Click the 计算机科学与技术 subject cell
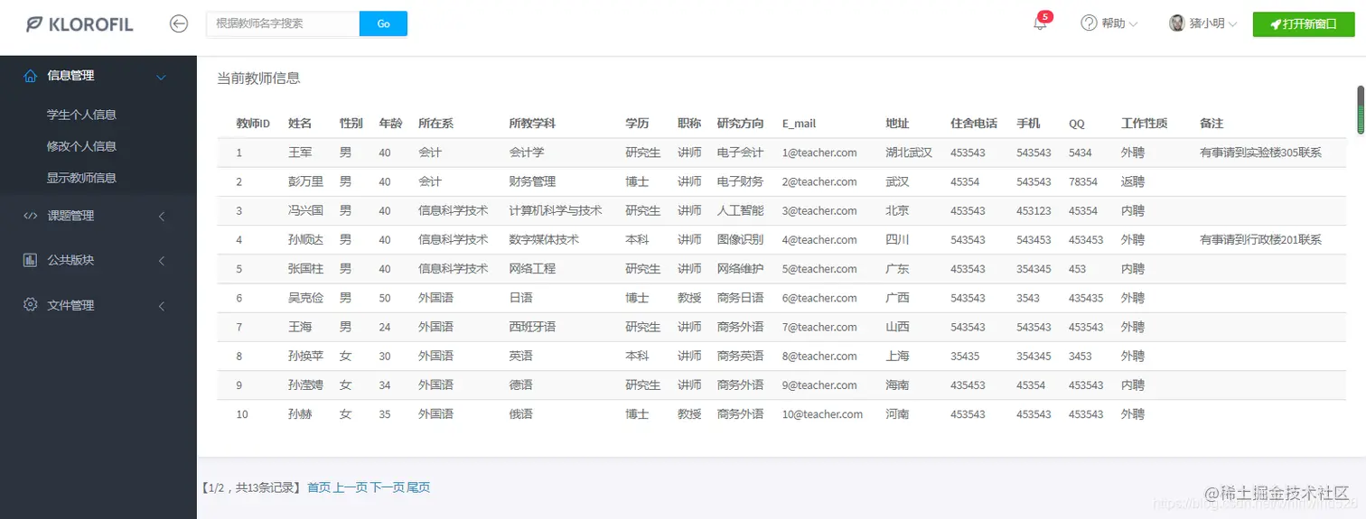Viewport: 1366px width, 519px height. [556, 210]
